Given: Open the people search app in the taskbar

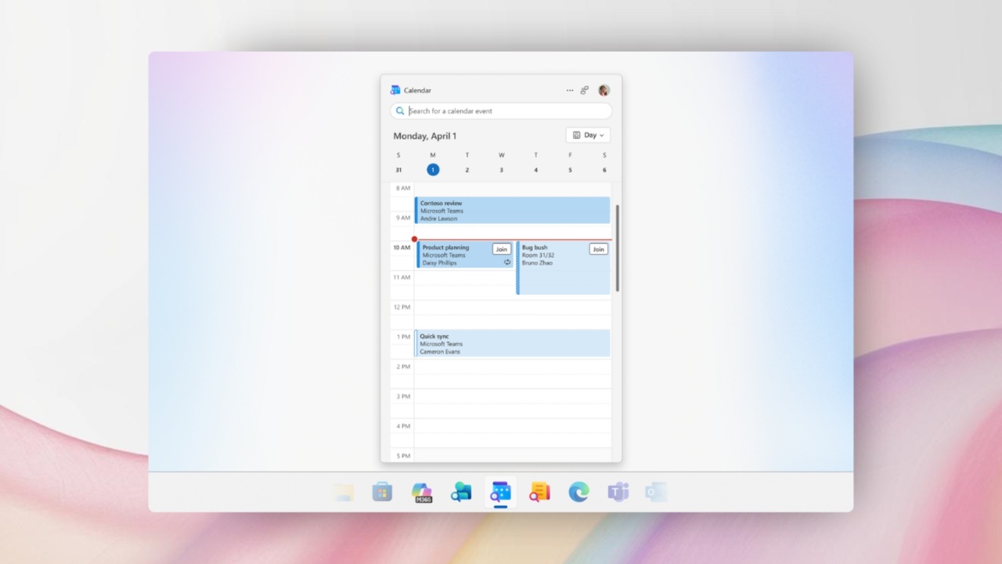Looking at the screenshot, I should tap(461, 492).
